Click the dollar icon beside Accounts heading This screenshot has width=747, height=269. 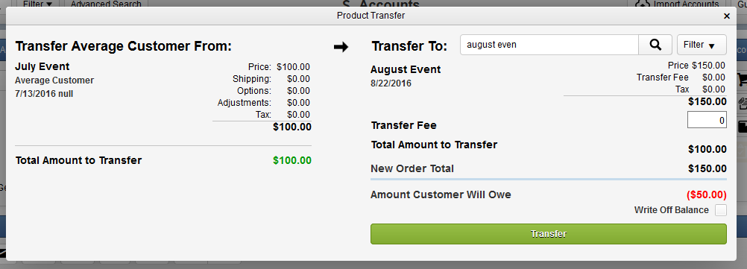pos(347,4)
